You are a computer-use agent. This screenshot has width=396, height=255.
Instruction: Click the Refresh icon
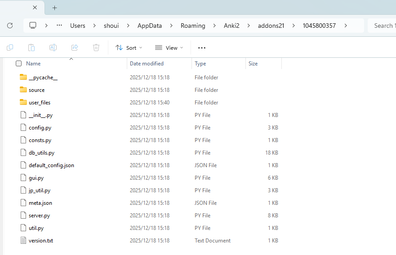tap(10, 26)
